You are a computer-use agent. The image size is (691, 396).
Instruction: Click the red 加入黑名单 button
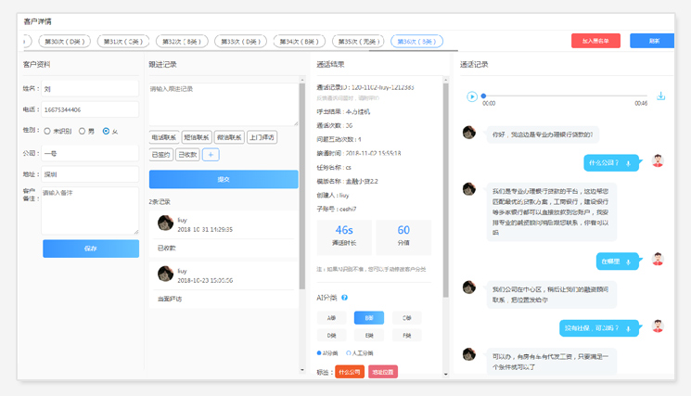point(595,41)
